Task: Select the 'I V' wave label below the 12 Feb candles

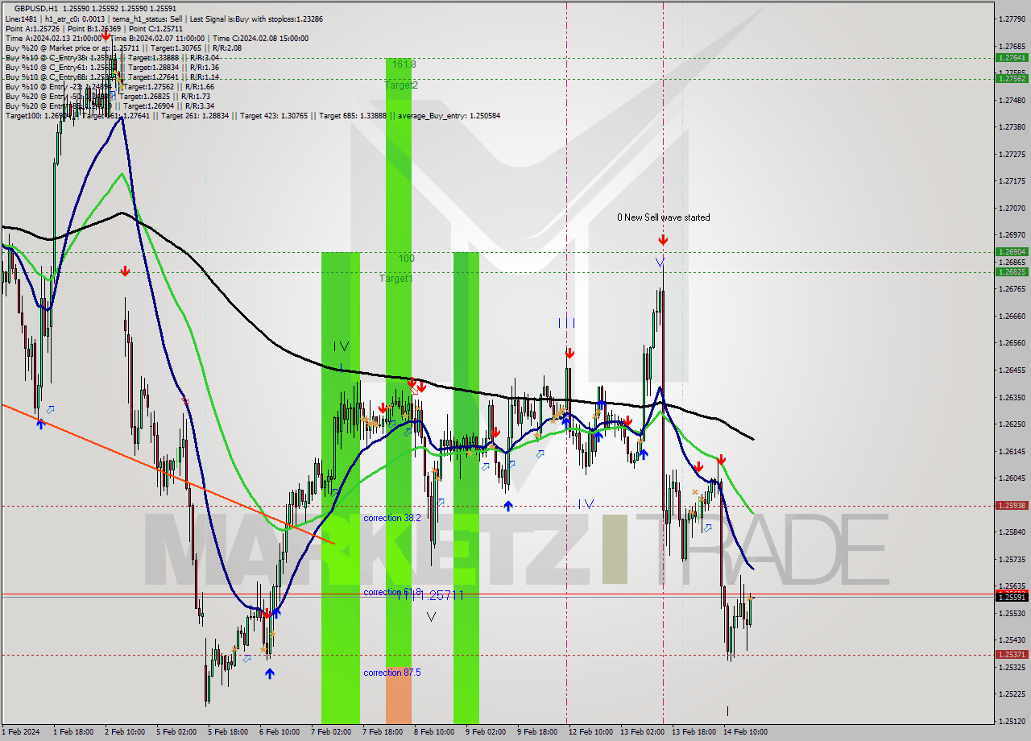Action: point(586,504)
